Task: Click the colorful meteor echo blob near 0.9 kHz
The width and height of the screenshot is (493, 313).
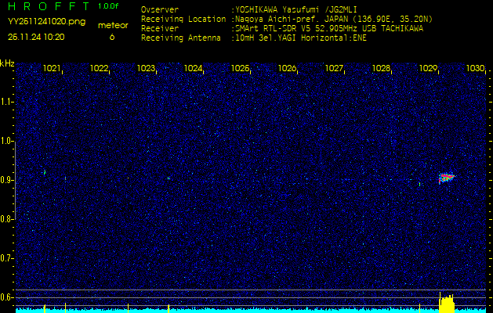Action: [446, 178]
